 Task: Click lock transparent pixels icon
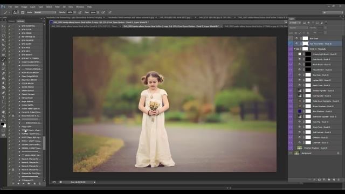coord(296,33)
